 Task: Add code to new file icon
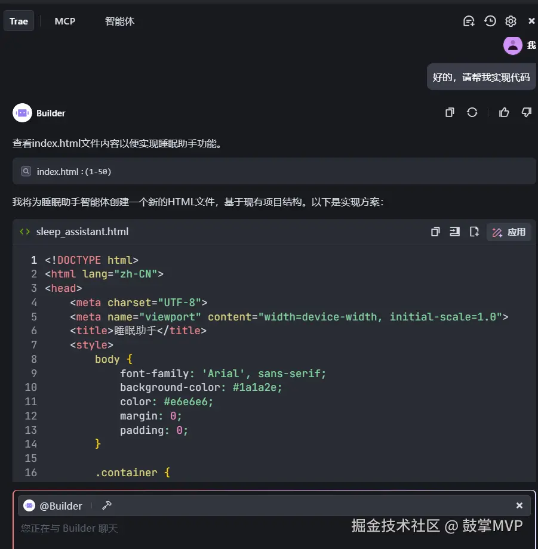474,232
